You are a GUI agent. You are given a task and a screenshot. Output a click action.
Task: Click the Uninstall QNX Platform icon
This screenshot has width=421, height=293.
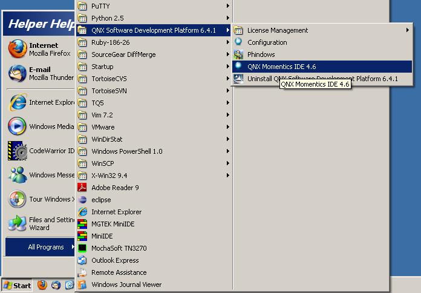(x=238, y=79)
